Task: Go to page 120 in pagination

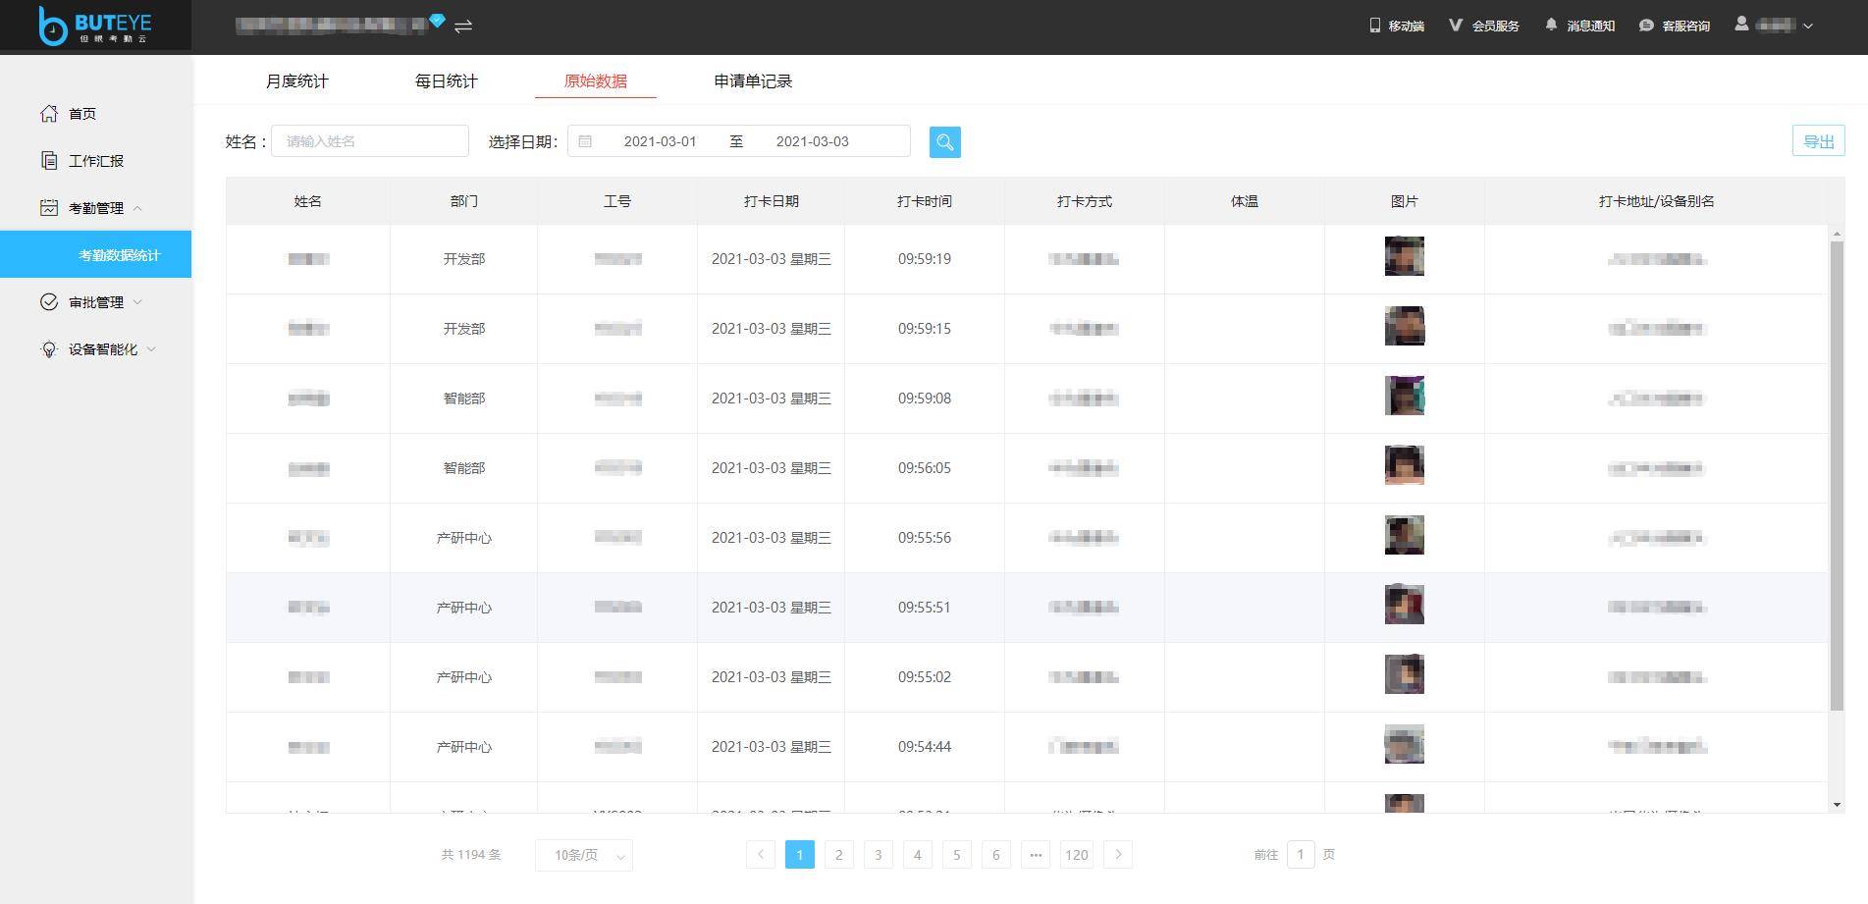Action: (1076, 855)
